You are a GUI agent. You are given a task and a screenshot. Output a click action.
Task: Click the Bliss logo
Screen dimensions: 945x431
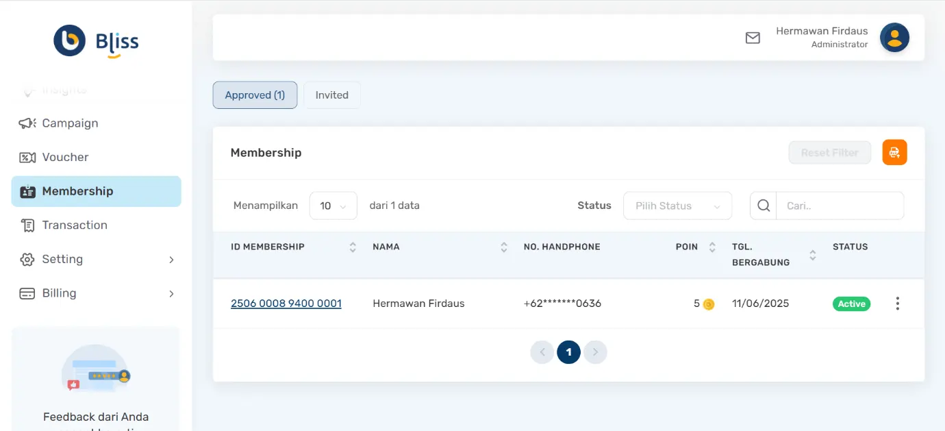(97, 41)
